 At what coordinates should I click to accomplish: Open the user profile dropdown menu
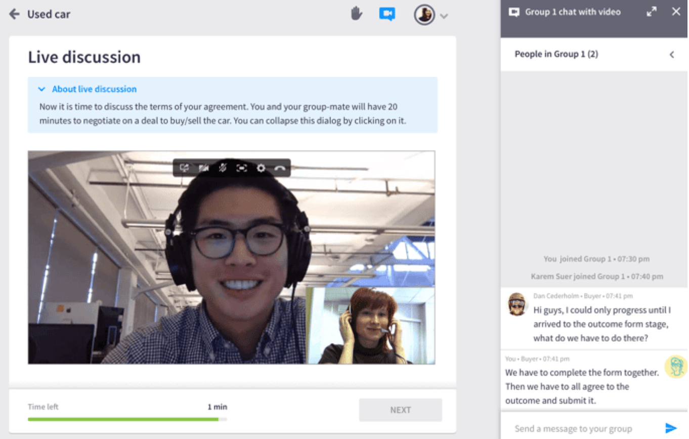(x=444, y=16)
